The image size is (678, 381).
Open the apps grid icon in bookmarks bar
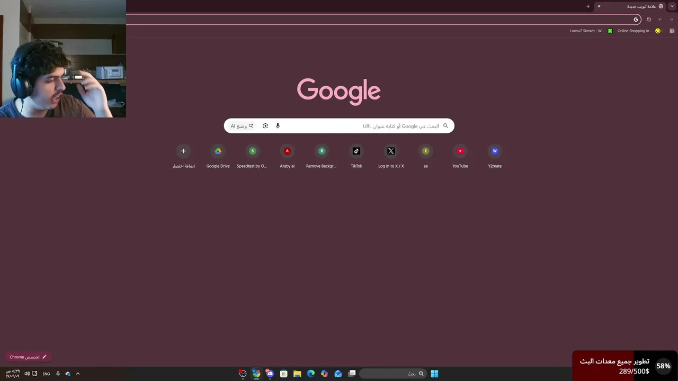pos(672,31)
